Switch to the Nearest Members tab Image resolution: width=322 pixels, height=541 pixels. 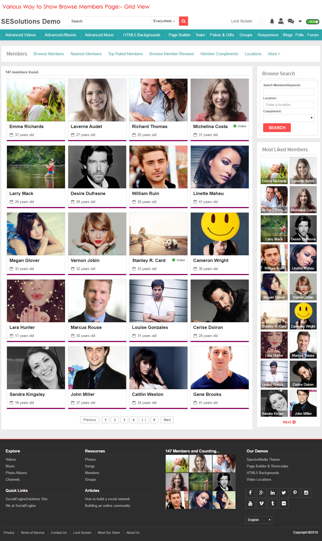click(x=86, y=54)
